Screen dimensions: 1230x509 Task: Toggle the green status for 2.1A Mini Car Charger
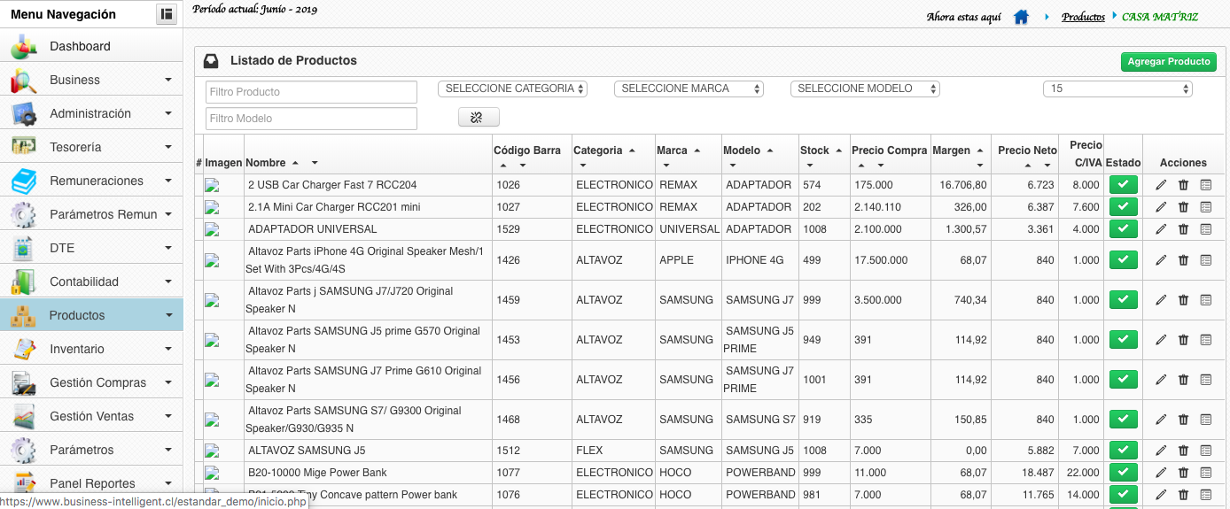click(1123, 207)
